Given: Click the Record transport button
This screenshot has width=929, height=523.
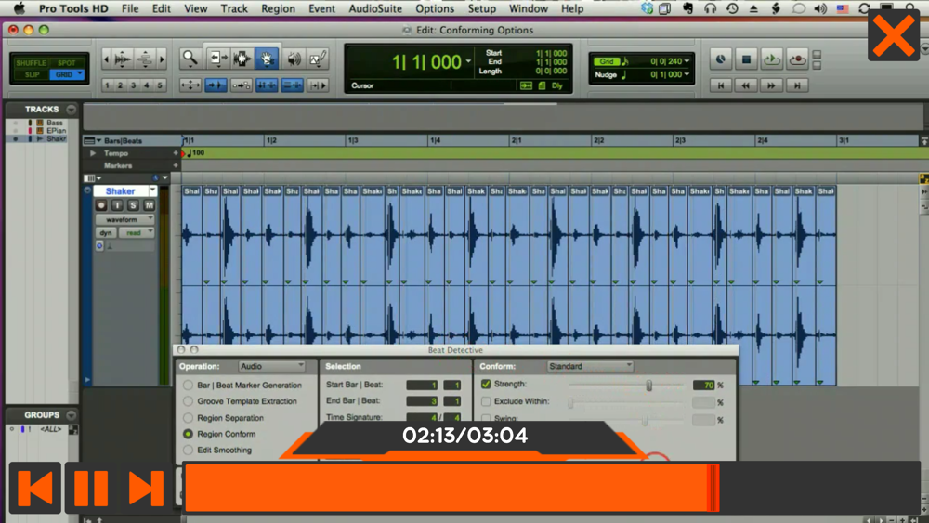Looking at the screenshot, I should coord(797,59).
